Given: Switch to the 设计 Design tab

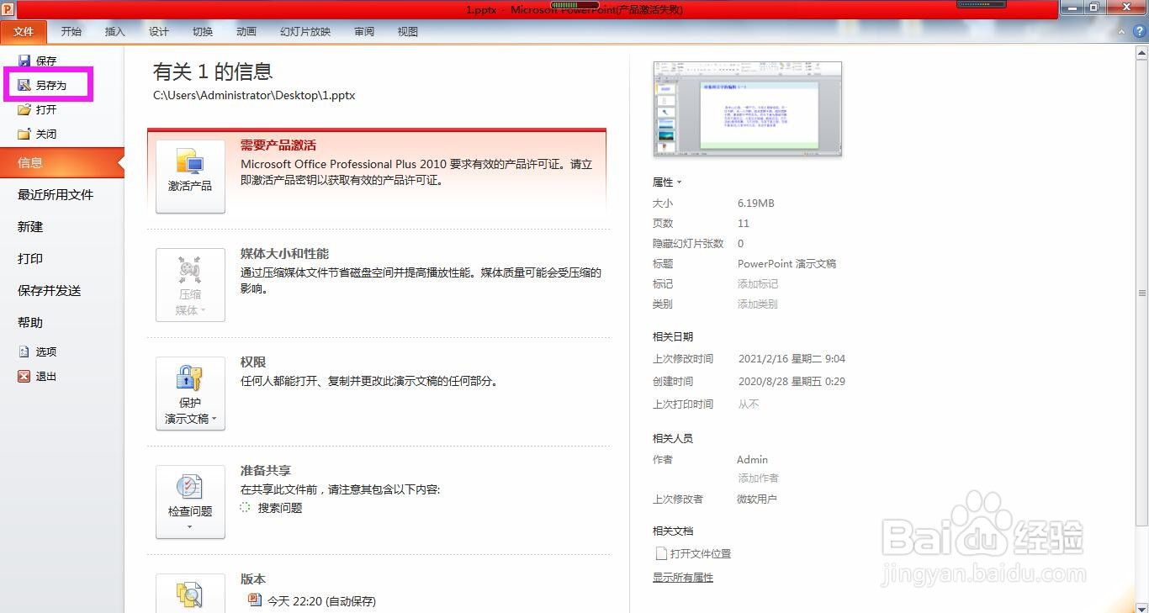Looking at the screenshot, I should (x=159, y=31).
